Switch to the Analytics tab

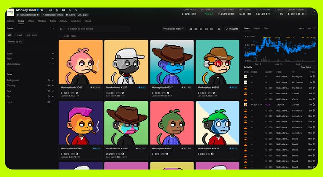pyautogui.click(x=76, y=21)
